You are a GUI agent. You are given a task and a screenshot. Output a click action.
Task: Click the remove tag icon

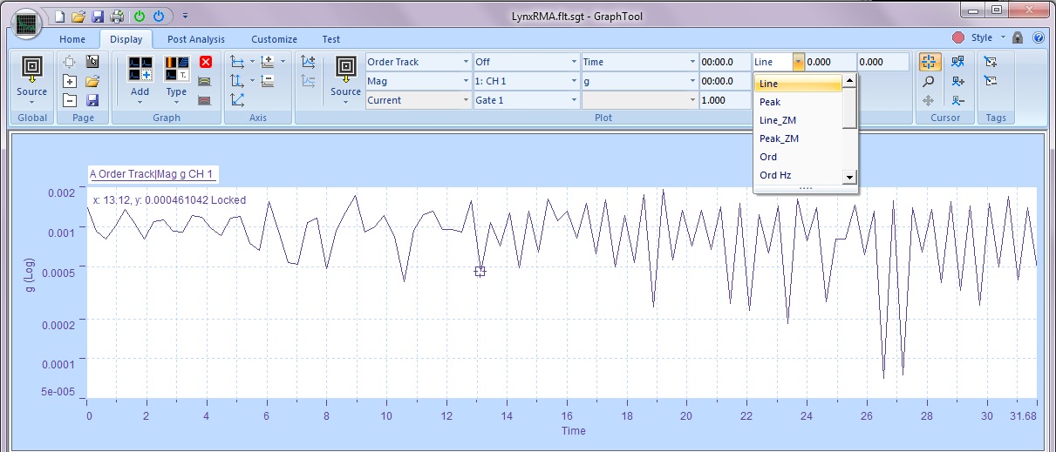[990, 81]
